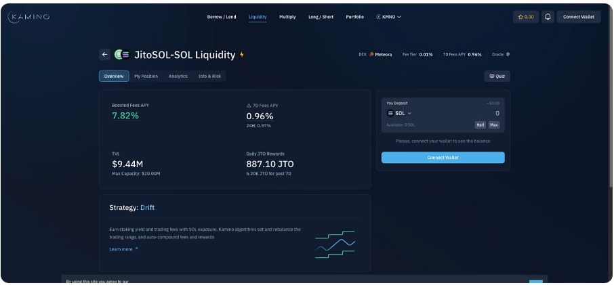Screen dimensions: 614x285
Task: Click the Half amount button
Action: click(x=480, y=125)
